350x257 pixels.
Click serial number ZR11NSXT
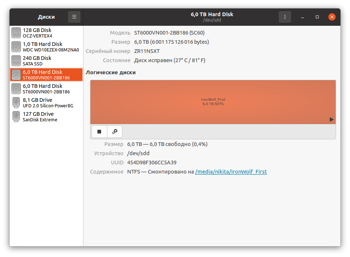coord(147,51)
